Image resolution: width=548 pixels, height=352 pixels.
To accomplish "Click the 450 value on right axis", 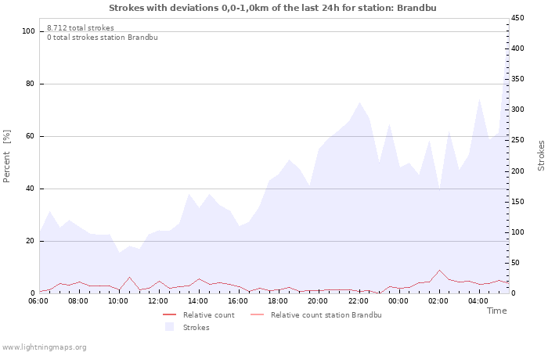I will click(520, 18).
